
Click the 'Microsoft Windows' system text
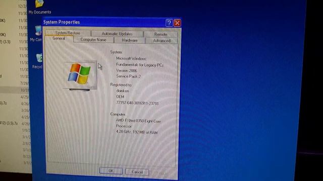(131, 58)
